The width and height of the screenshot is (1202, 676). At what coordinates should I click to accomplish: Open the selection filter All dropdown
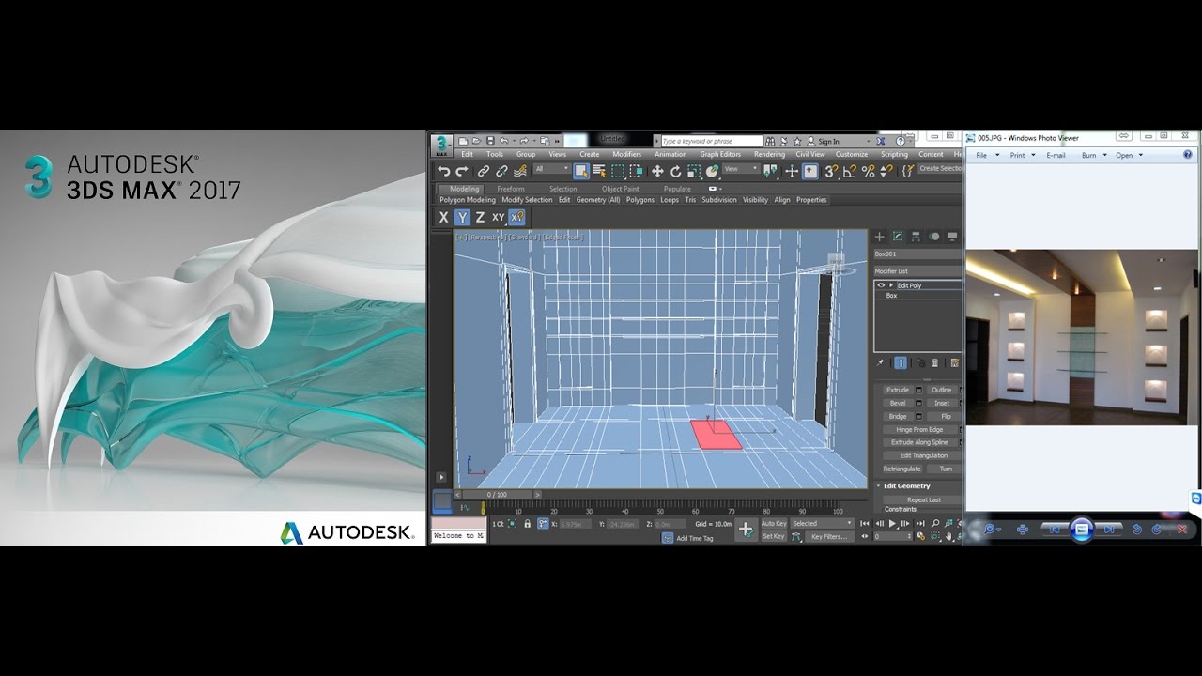(551, 169)
